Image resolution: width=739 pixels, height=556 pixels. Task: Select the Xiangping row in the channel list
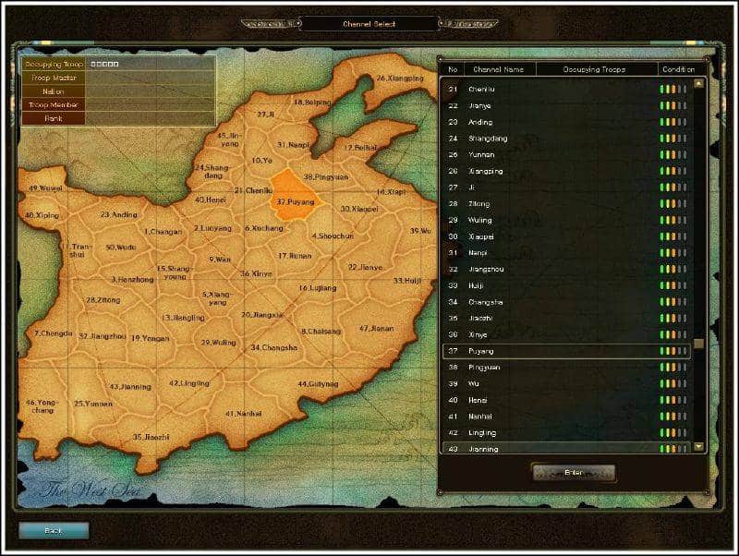click(566, 171)
